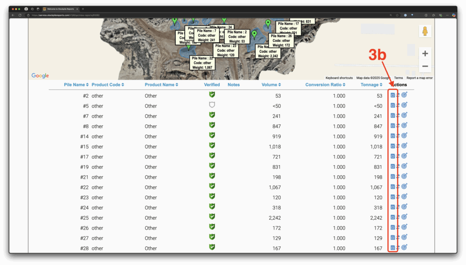Click the swap arrows icon for pile #19
This screenshot has width=466, height=265.
point(398,167)
